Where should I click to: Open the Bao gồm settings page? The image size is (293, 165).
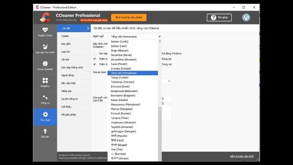pyautogui.click(x=74, y=44)
